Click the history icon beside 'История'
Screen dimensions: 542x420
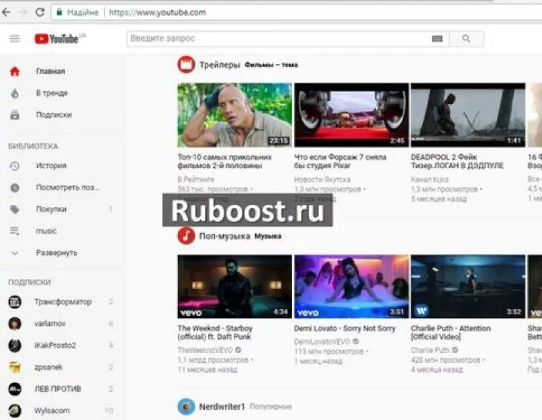(x=15, y=166)
